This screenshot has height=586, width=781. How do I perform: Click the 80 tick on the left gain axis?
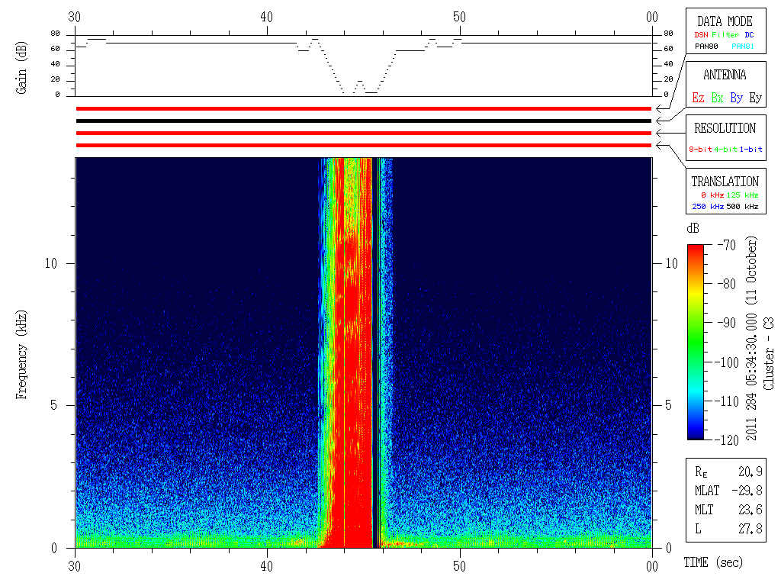55,34
